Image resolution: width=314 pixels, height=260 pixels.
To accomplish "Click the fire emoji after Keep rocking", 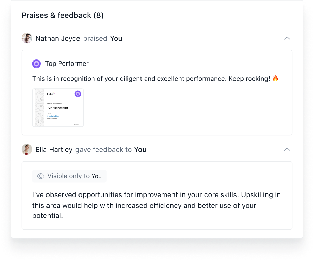I will [275, 79].
